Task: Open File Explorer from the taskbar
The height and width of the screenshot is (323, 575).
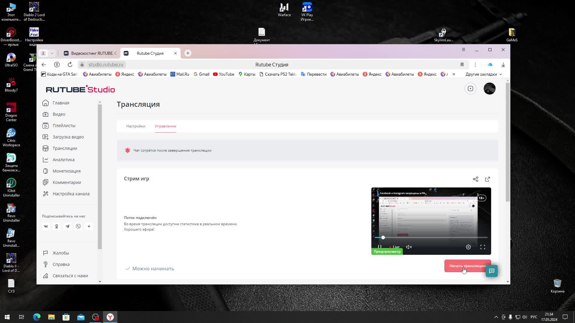Action: pos(52,317)
